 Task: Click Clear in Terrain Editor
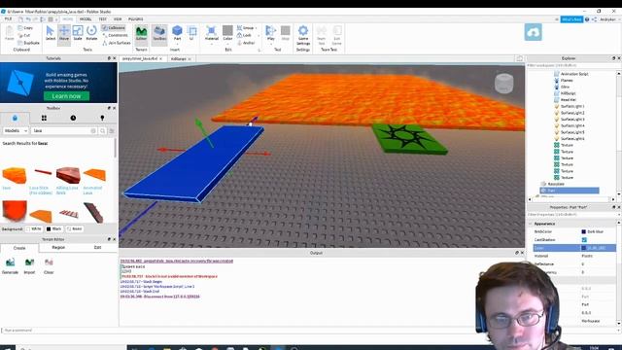[x=49, y=265]
